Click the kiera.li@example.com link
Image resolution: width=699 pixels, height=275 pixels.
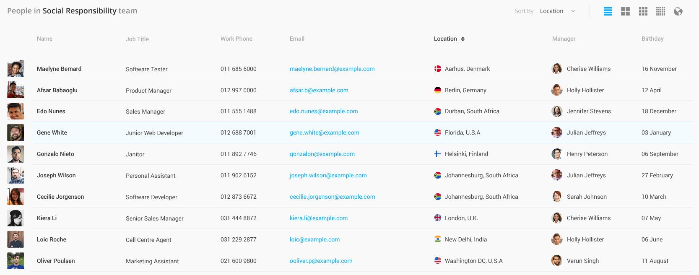tap(319, 218)
